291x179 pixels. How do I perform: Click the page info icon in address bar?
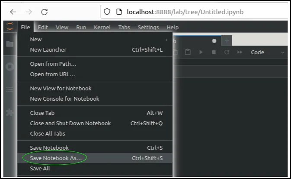point(119,12)
